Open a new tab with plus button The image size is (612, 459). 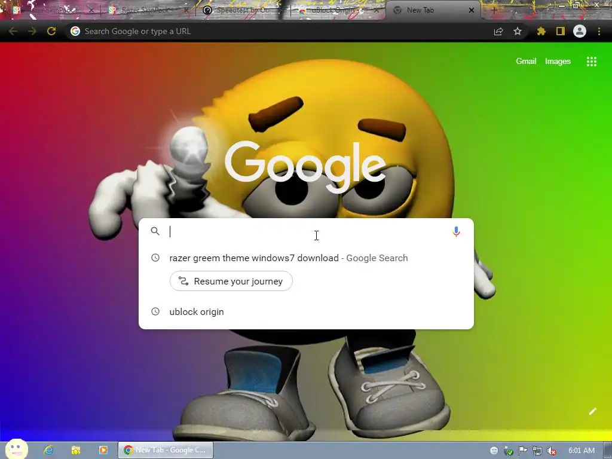(494, 10)
